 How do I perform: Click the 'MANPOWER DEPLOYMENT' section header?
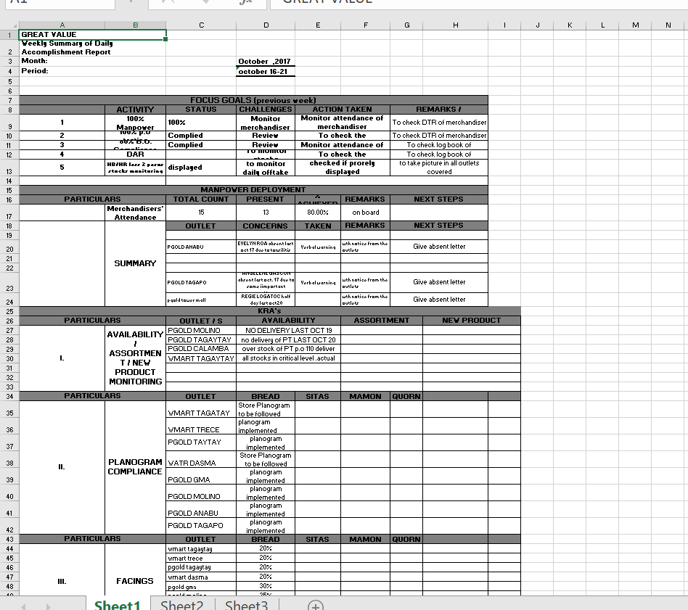point(253,190)
